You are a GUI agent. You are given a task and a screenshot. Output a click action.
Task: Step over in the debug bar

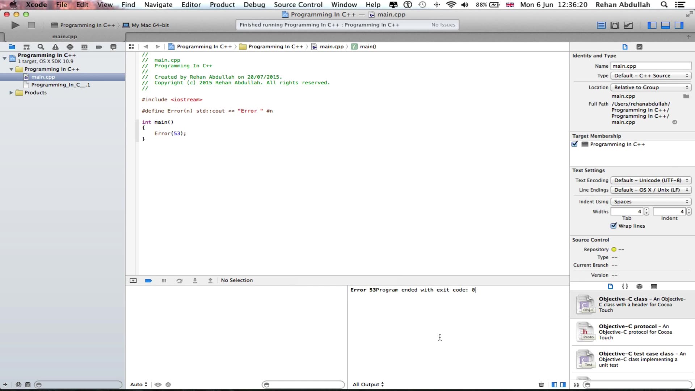180,280
